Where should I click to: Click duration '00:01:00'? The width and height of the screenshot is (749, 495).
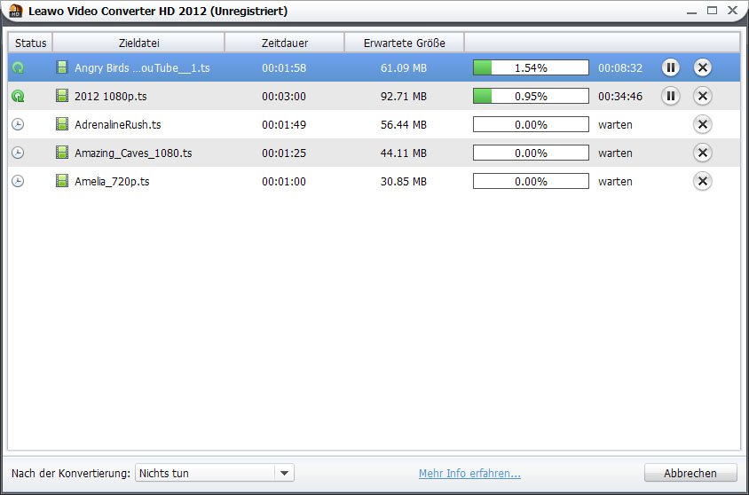(x=284, y=181)
